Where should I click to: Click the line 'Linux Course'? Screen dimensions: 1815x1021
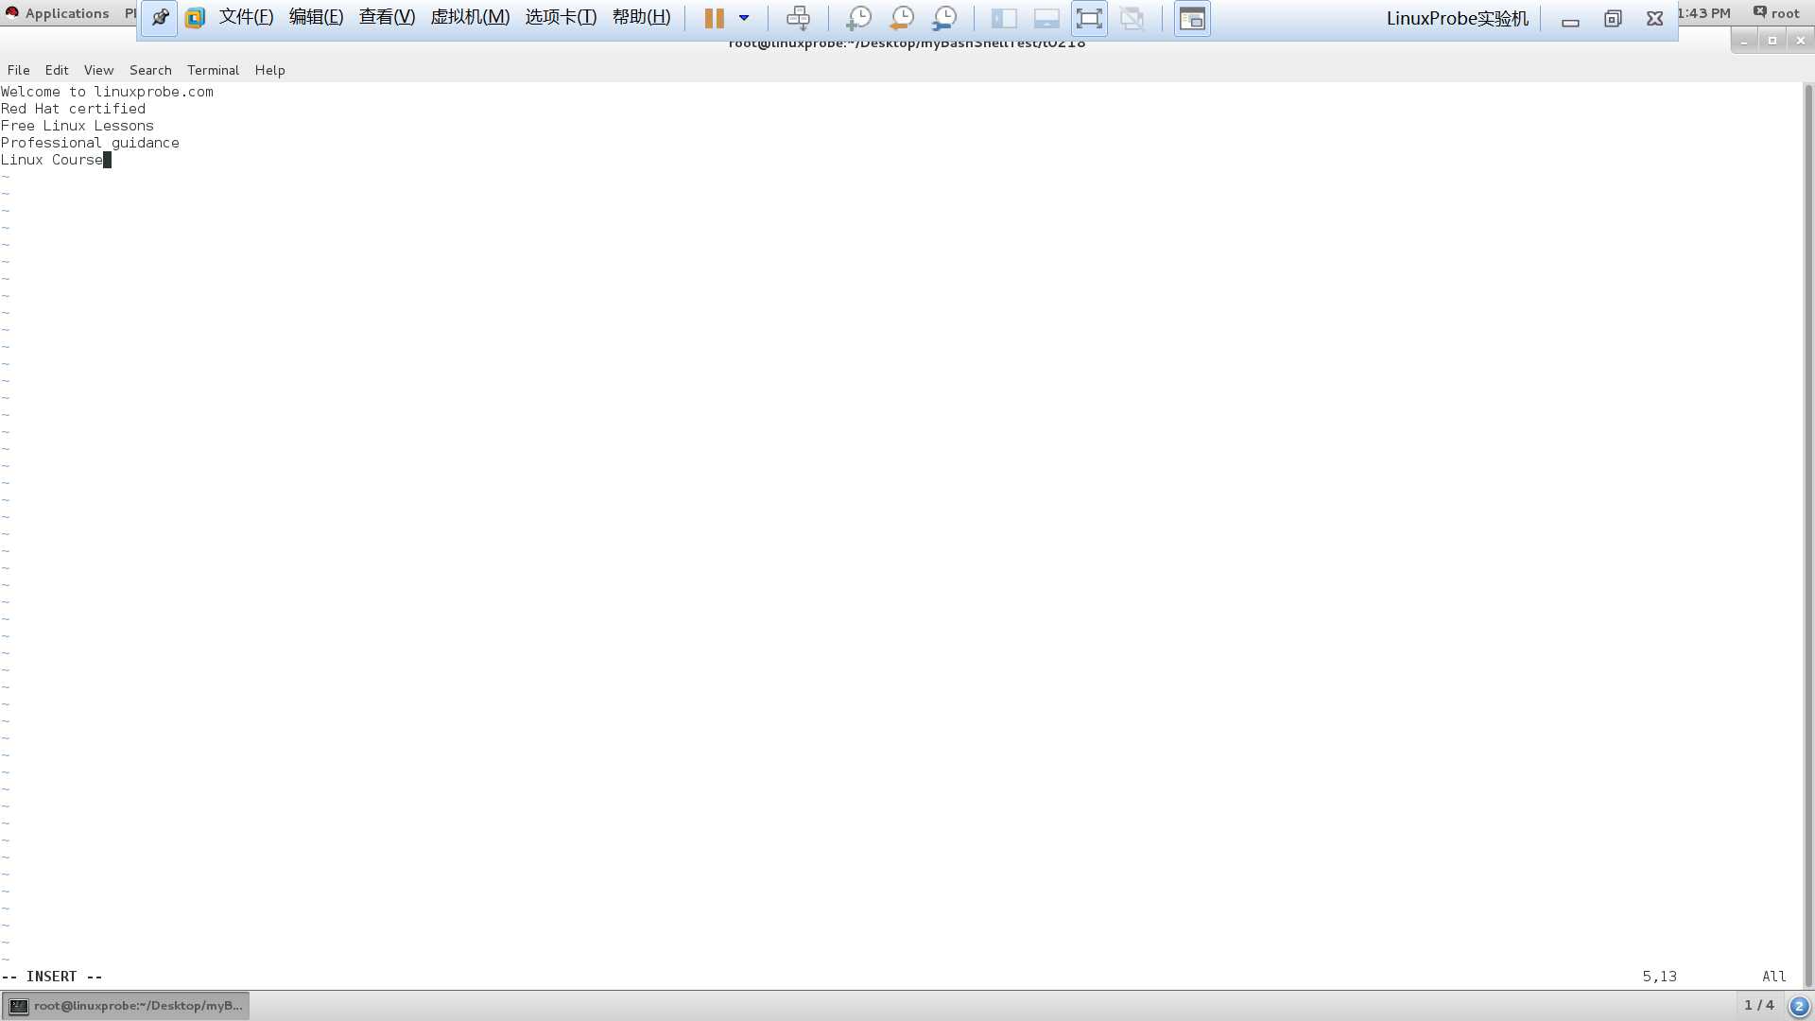(x=52, y=160)
